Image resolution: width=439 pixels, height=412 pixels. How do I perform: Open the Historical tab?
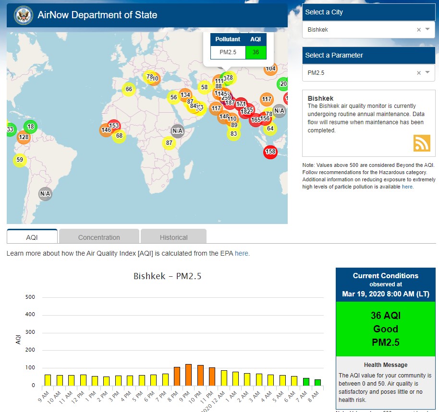pyautogui.click(x=174, y=237)
